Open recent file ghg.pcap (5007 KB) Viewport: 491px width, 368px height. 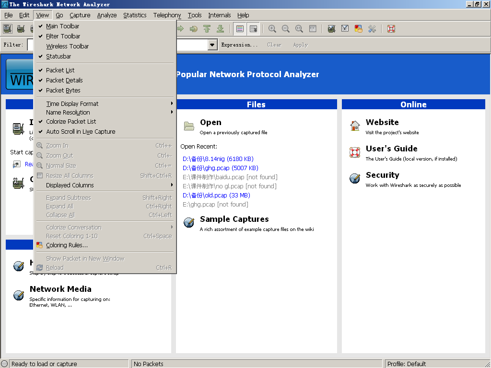pyautogui.click(x=221, y=168)
